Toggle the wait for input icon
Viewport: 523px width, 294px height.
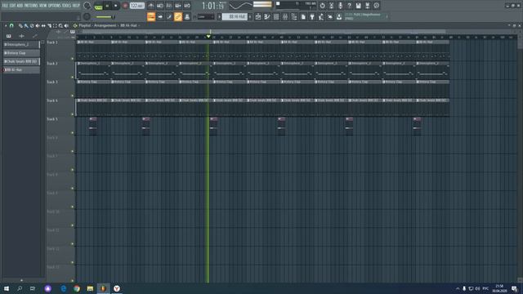(160, 6)
